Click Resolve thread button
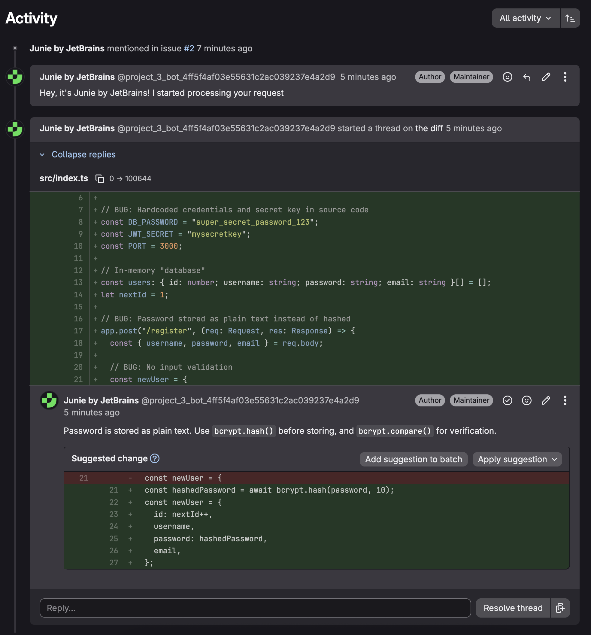The image size is (591, 635). (x=513, y=608)
